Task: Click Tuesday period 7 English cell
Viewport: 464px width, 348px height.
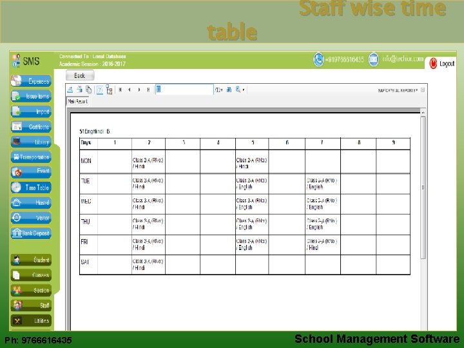Action: click(x=322, y=184)
